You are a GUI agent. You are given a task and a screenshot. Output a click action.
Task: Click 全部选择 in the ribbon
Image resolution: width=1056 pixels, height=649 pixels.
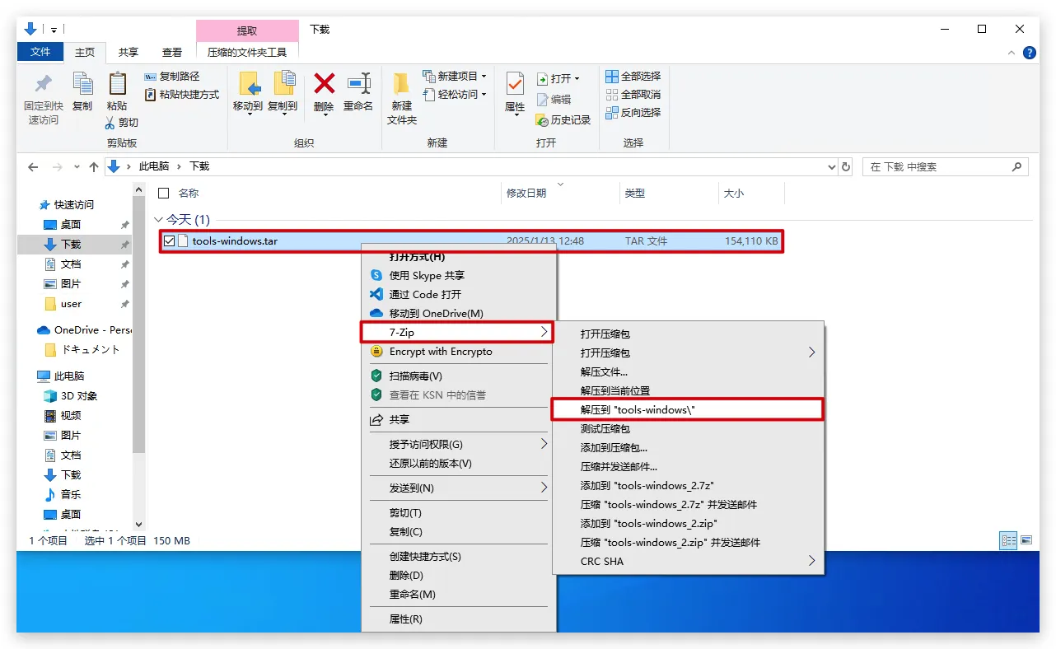tap(633, 77)
